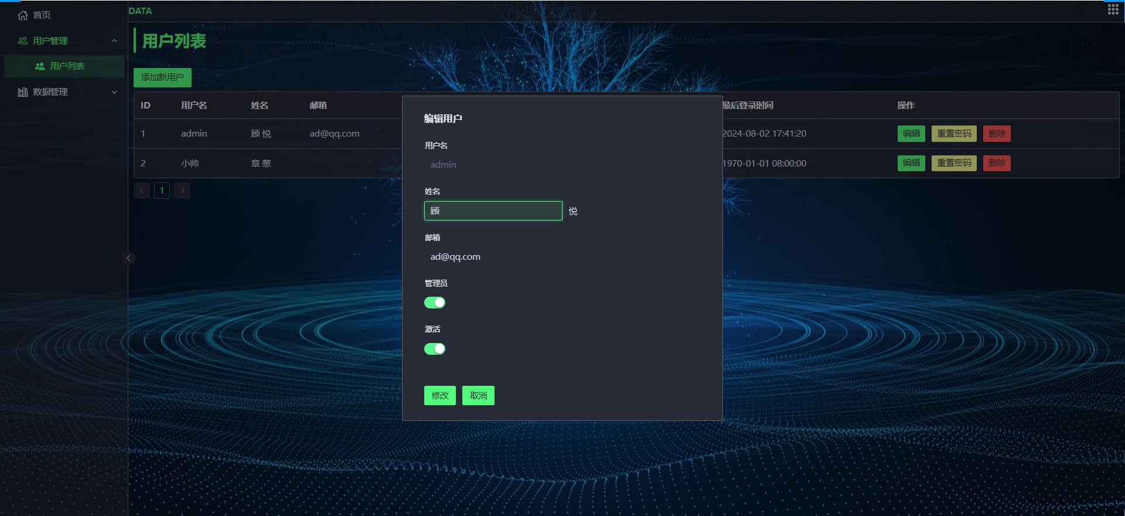1125x516 pixels.
Task: Click 删除 for the admin row
Action: [x=996, y=134]
